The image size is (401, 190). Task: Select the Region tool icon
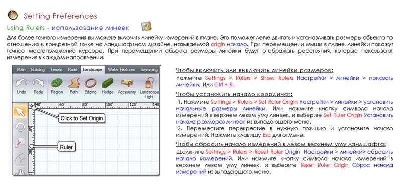[57, 83]
